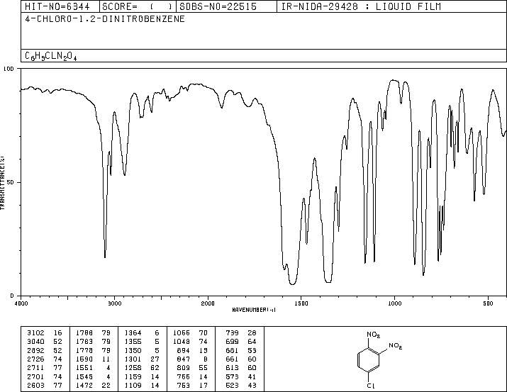This screenshot has height=392, width=507.
Task: Click the 3000 wavenumber axis label
Action: (114, 303)
